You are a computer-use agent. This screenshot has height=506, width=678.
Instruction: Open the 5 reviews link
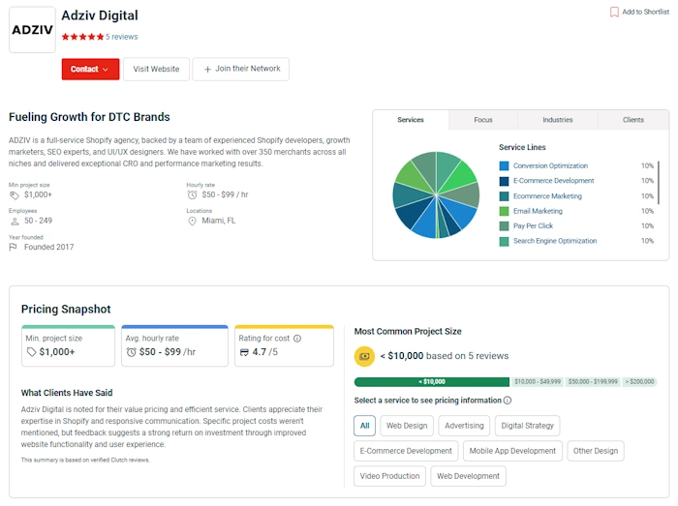(x=121, y=37)
